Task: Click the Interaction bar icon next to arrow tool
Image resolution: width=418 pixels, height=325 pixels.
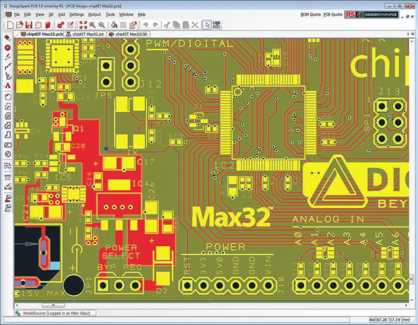Action: [x=216, y=25]
